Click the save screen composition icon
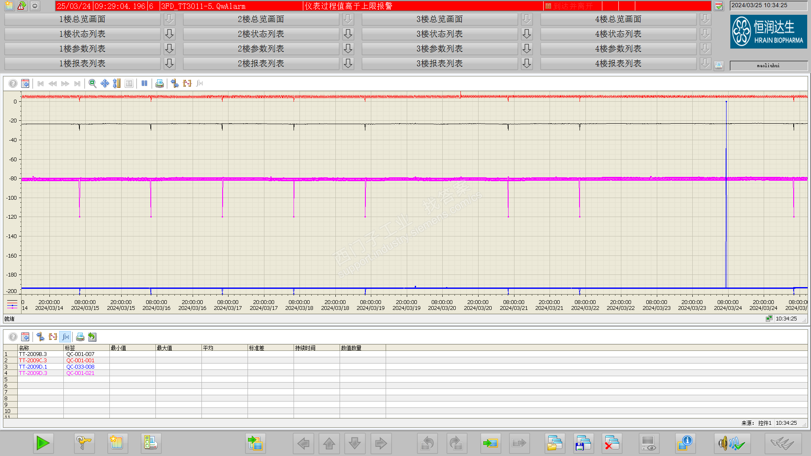The width and height of the screenshot is (811, 456). click(x=583, y=443)
